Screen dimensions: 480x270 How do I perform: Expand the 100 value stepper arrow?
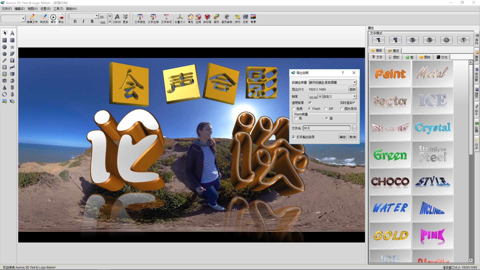tap(109, 22)
